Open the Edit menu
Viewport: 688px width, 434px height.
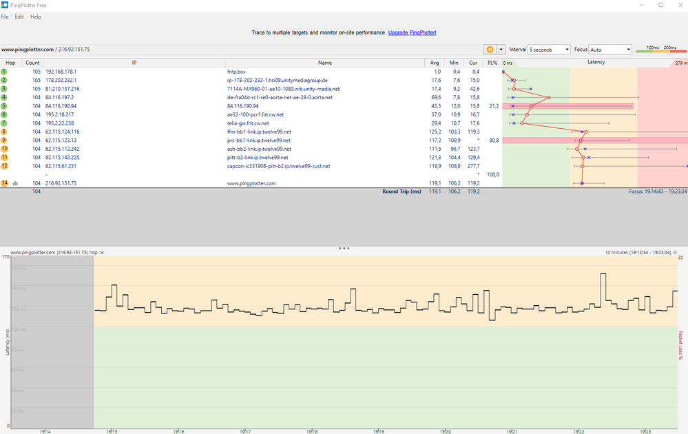point(19,17)
